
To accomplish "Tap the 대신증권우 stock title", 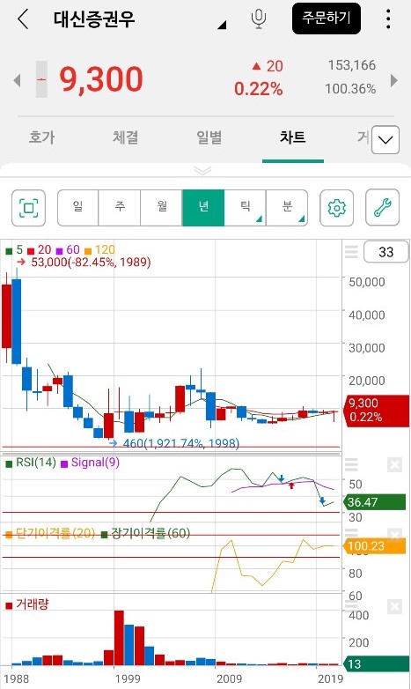I will coord(94,19).
